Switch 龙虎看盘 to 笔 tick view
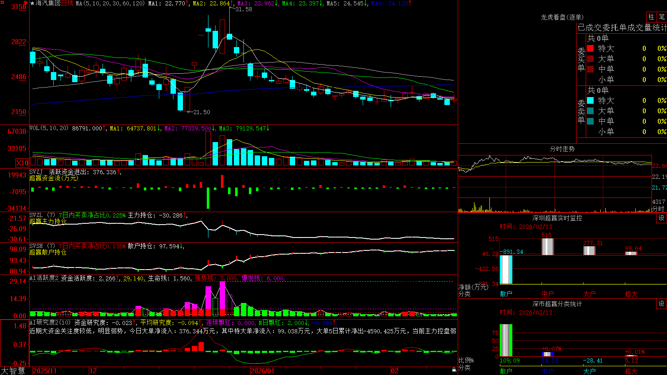Image resolution: width=667 pixels, height=375 pixels. (x=662, y=17)
